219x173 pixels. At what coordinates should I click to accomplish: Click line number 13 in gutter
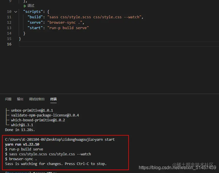pos(9,28)
